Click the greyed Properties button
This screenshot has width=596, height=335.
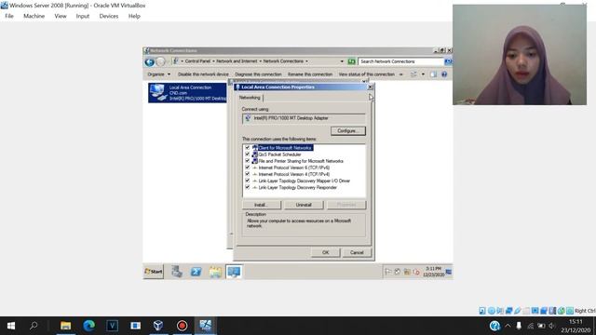click(x=346, y=205)
